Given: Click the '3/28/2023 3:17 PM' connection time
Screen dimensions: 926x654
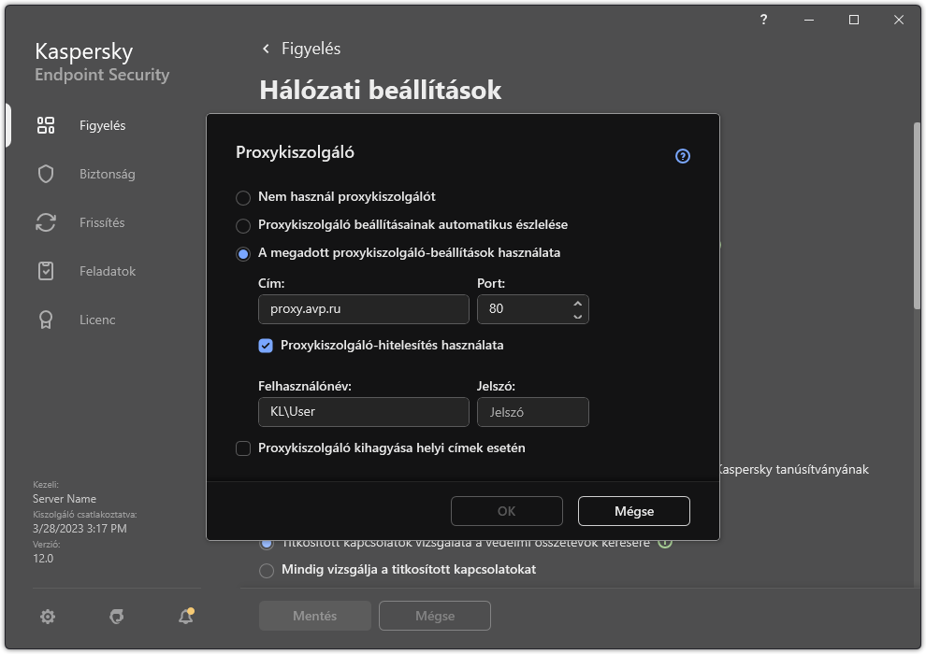Looking at the screenshot, I should 80,529.
